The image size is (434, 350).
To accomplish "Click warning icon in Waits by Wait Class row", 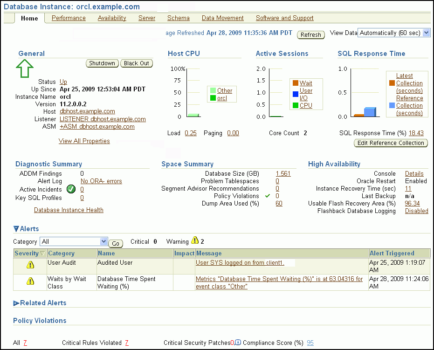I will [30, 281].
